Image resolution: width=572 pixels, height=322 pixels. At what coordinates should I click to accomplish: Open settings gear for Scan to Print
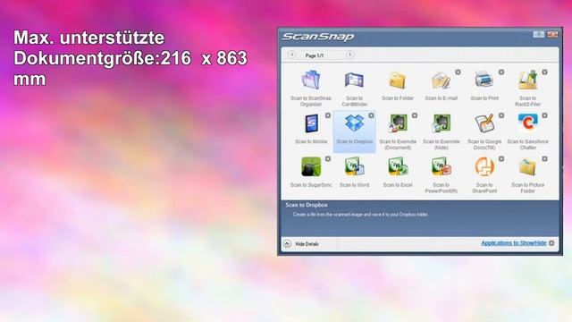pyautogui.click(x=501, y=72)
